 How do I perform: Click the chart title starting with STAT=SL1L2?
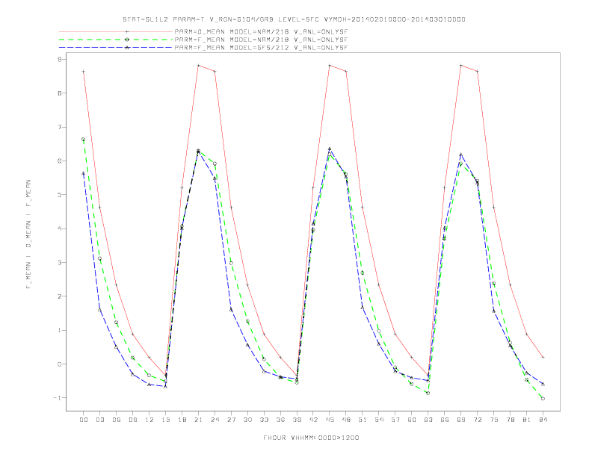point(294,19)
